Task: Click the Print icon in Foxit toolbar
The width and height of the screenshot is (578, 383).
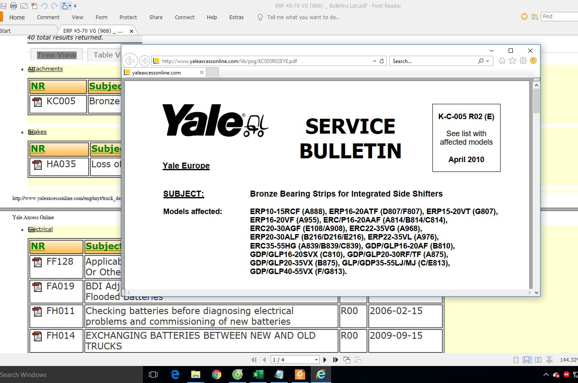Action: click(13, 6)
